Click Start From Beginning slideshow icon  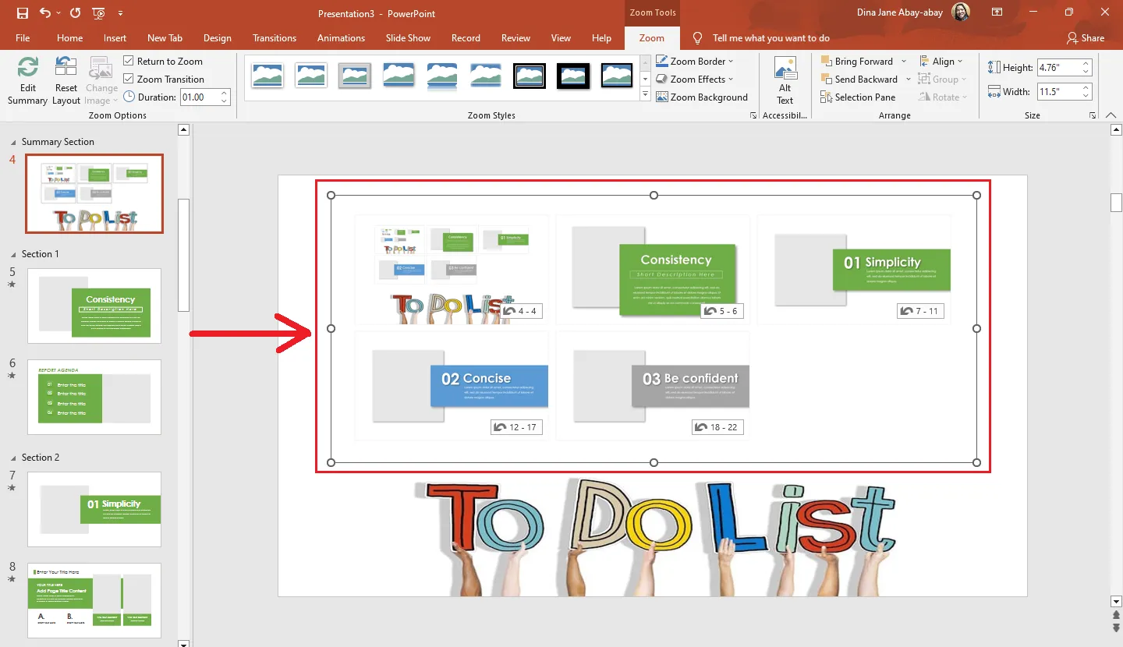[98, 13]
